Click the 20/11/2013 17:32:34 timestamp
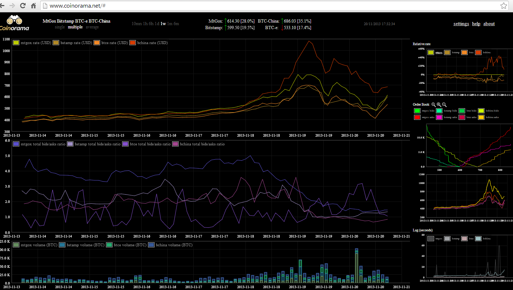This screenshot has width=513, height=290. pyautogui.click(x=379, y=24)
